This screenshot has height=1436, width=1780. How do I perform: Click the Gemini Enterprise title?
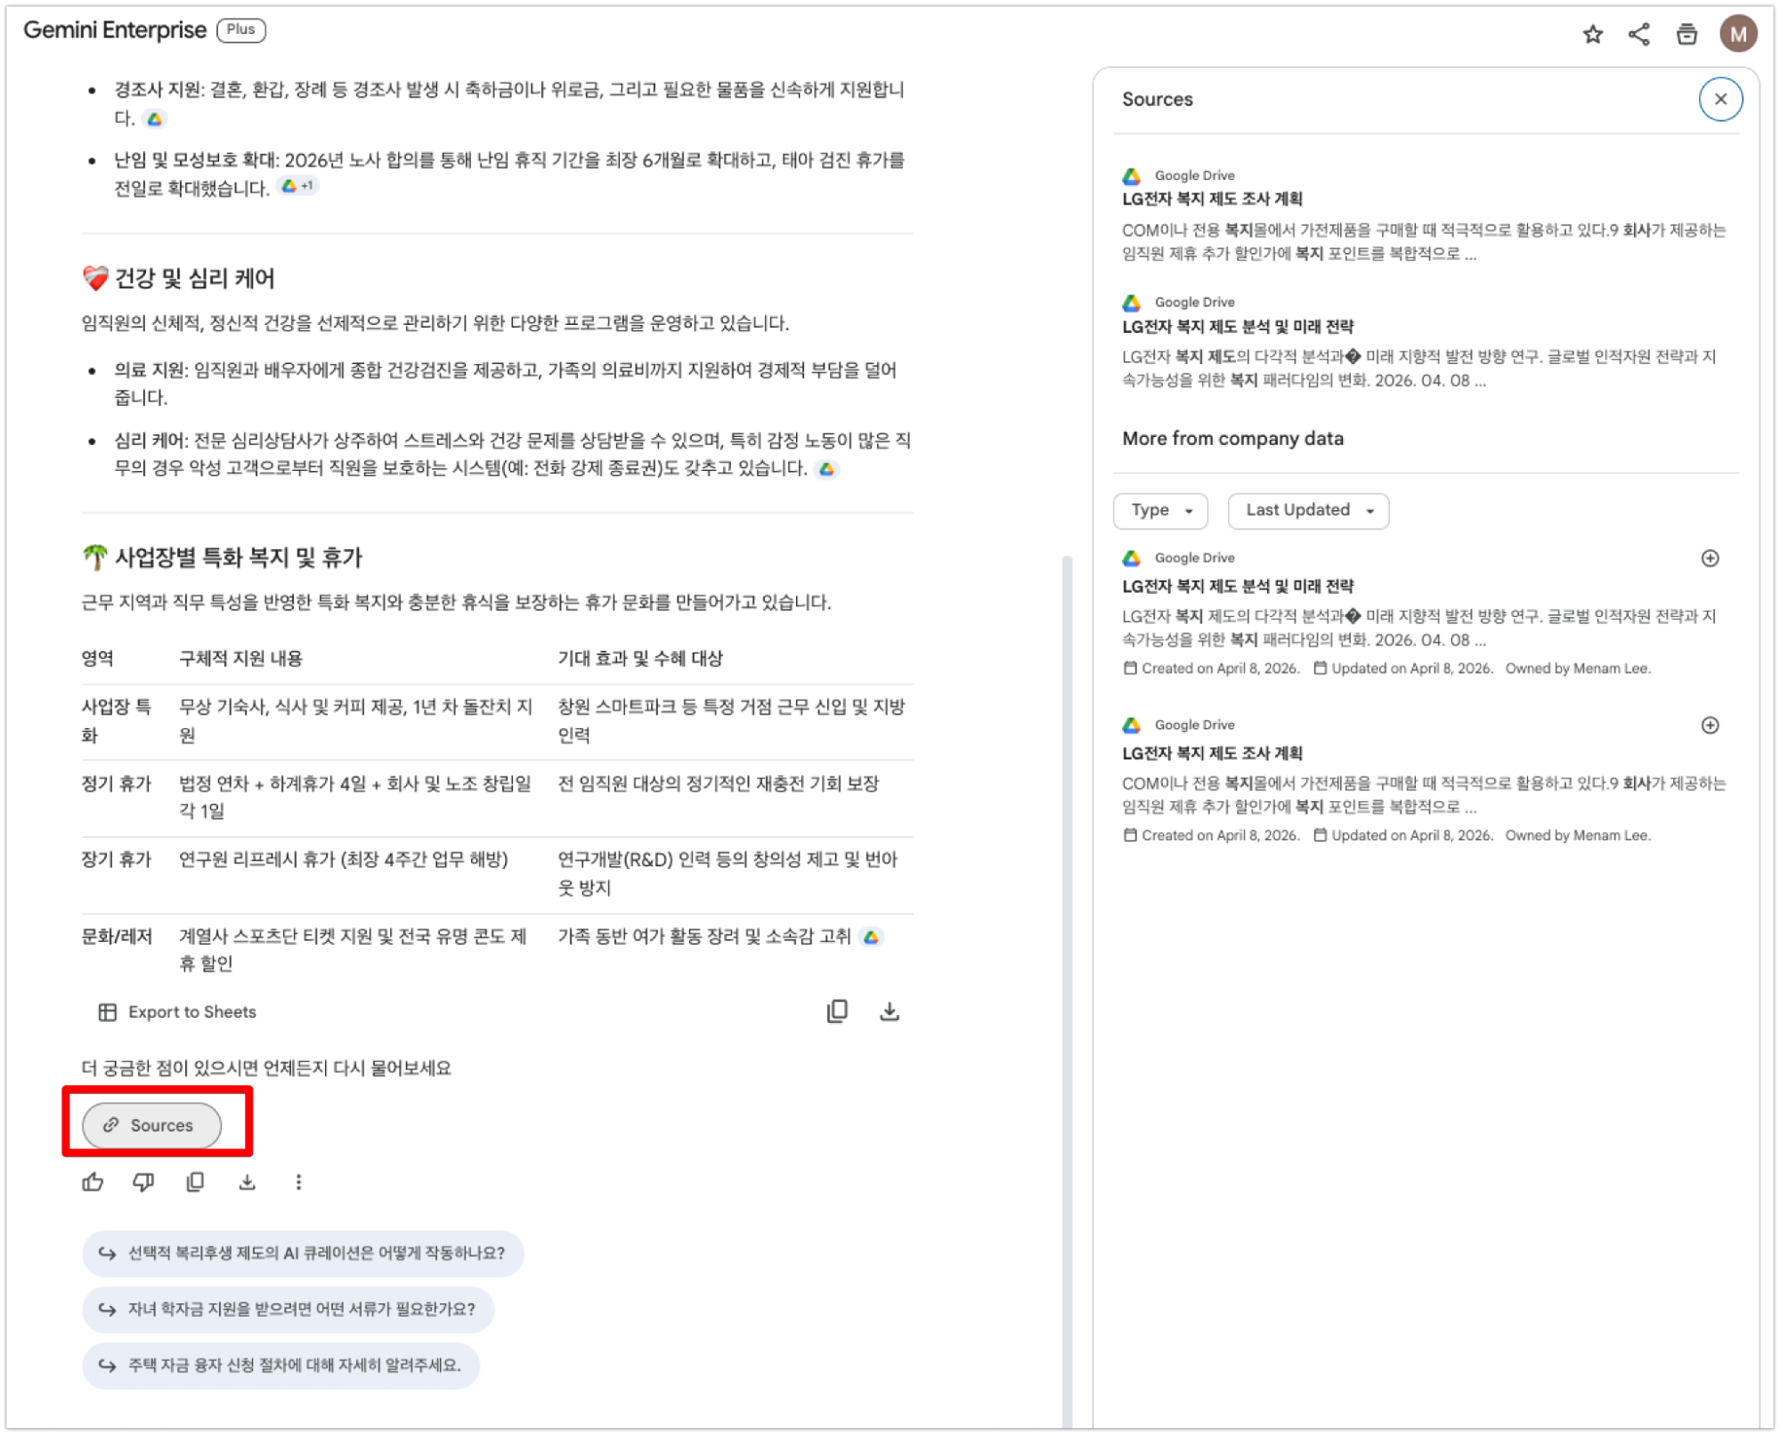click(115, 30)
